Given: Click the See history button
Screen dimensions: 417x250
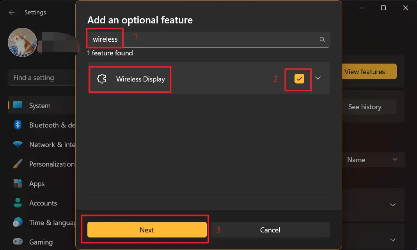Looking at the screenshot, I should click(364, 106).
